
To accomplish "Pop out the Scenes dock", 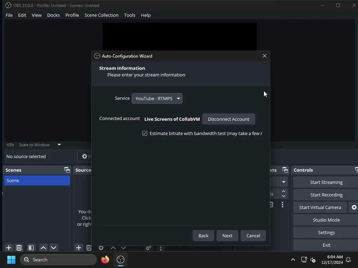I will [67, 170].
